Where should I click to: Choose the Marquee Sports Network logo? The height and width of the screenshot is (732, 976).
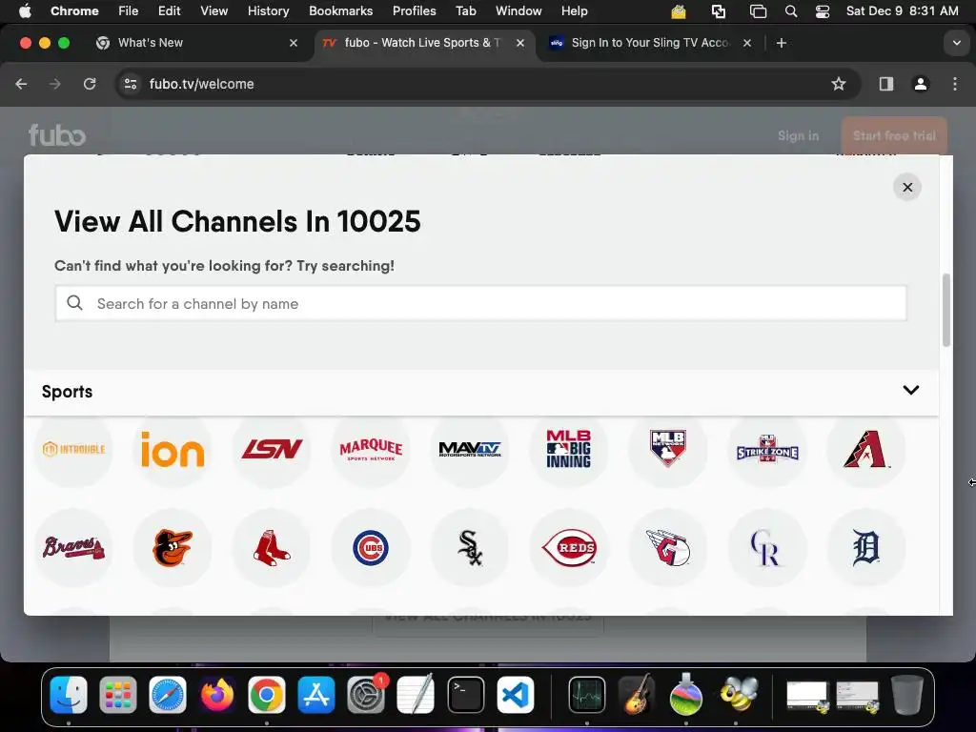tap(371, 449)
